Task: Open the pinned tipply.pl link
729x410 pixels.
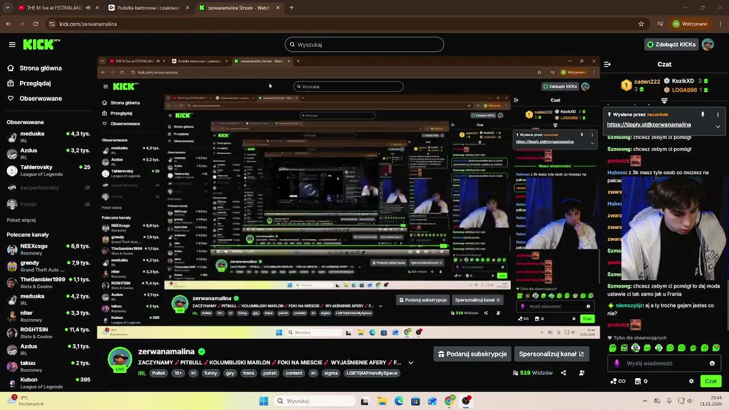Action: coord(649,125)
